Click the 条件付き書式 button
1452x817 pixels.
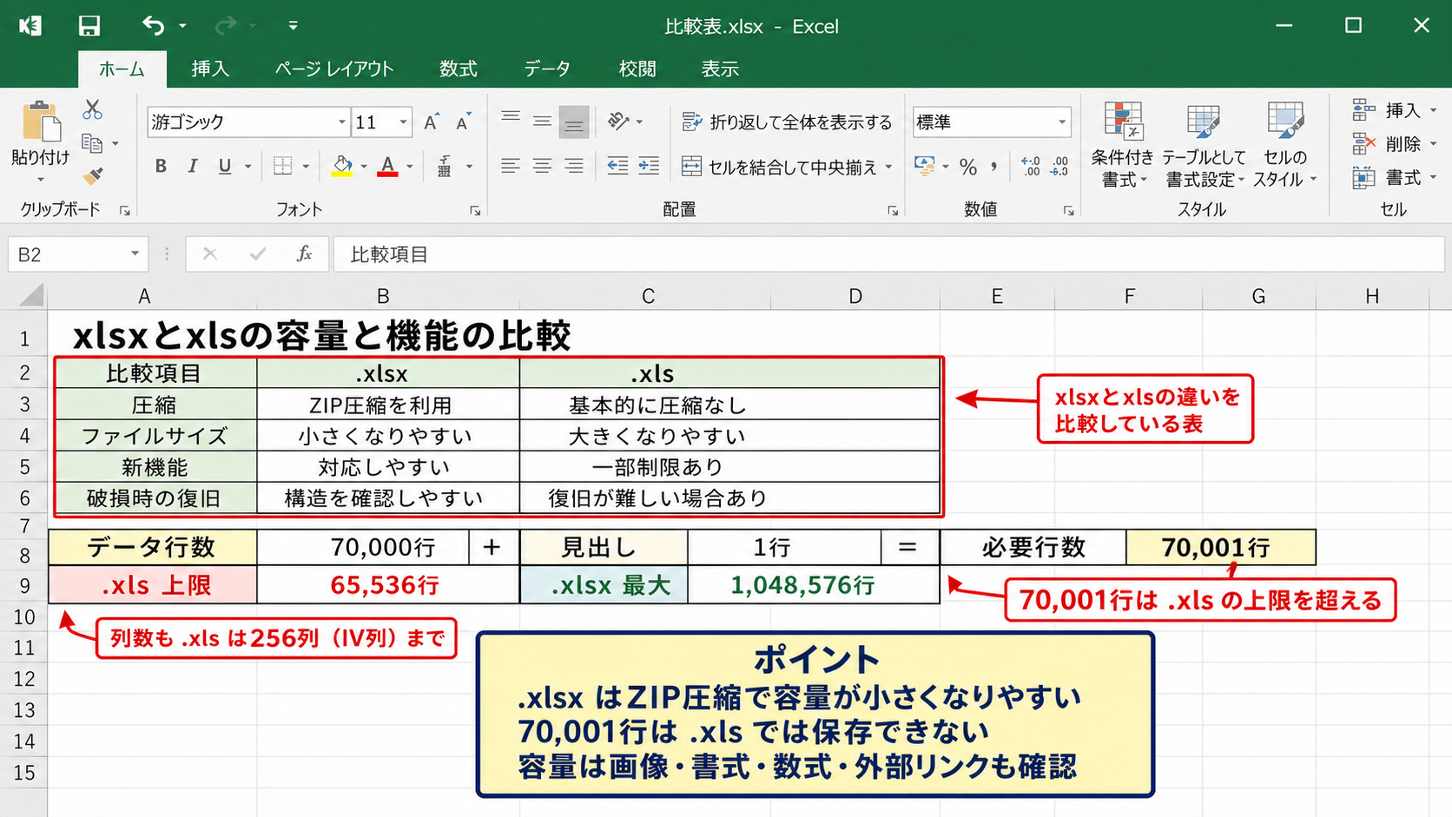click(1122, 145)
